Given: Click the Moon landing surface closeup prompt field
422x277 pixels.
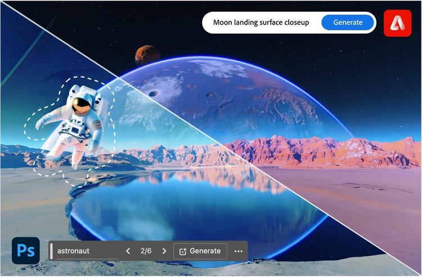Looking at the screenshot, I should click(261, 23).
